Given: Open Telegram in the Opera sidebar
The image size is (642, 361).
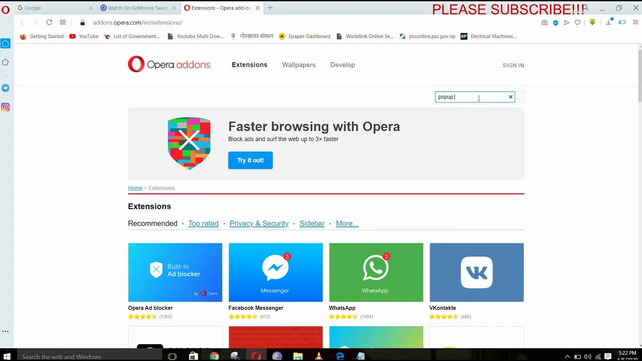Looking at the screenshot, I should tap(6, 88).
